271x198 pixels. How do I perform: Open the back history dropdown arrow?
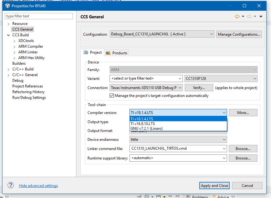(243, 17)
